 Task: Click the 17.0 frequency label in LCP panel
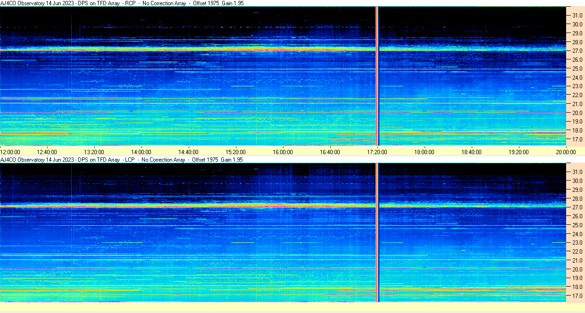point(577,296)
